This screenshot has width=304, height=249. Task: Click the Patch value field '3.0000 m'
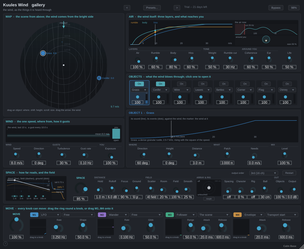click(x=227, y=163)
